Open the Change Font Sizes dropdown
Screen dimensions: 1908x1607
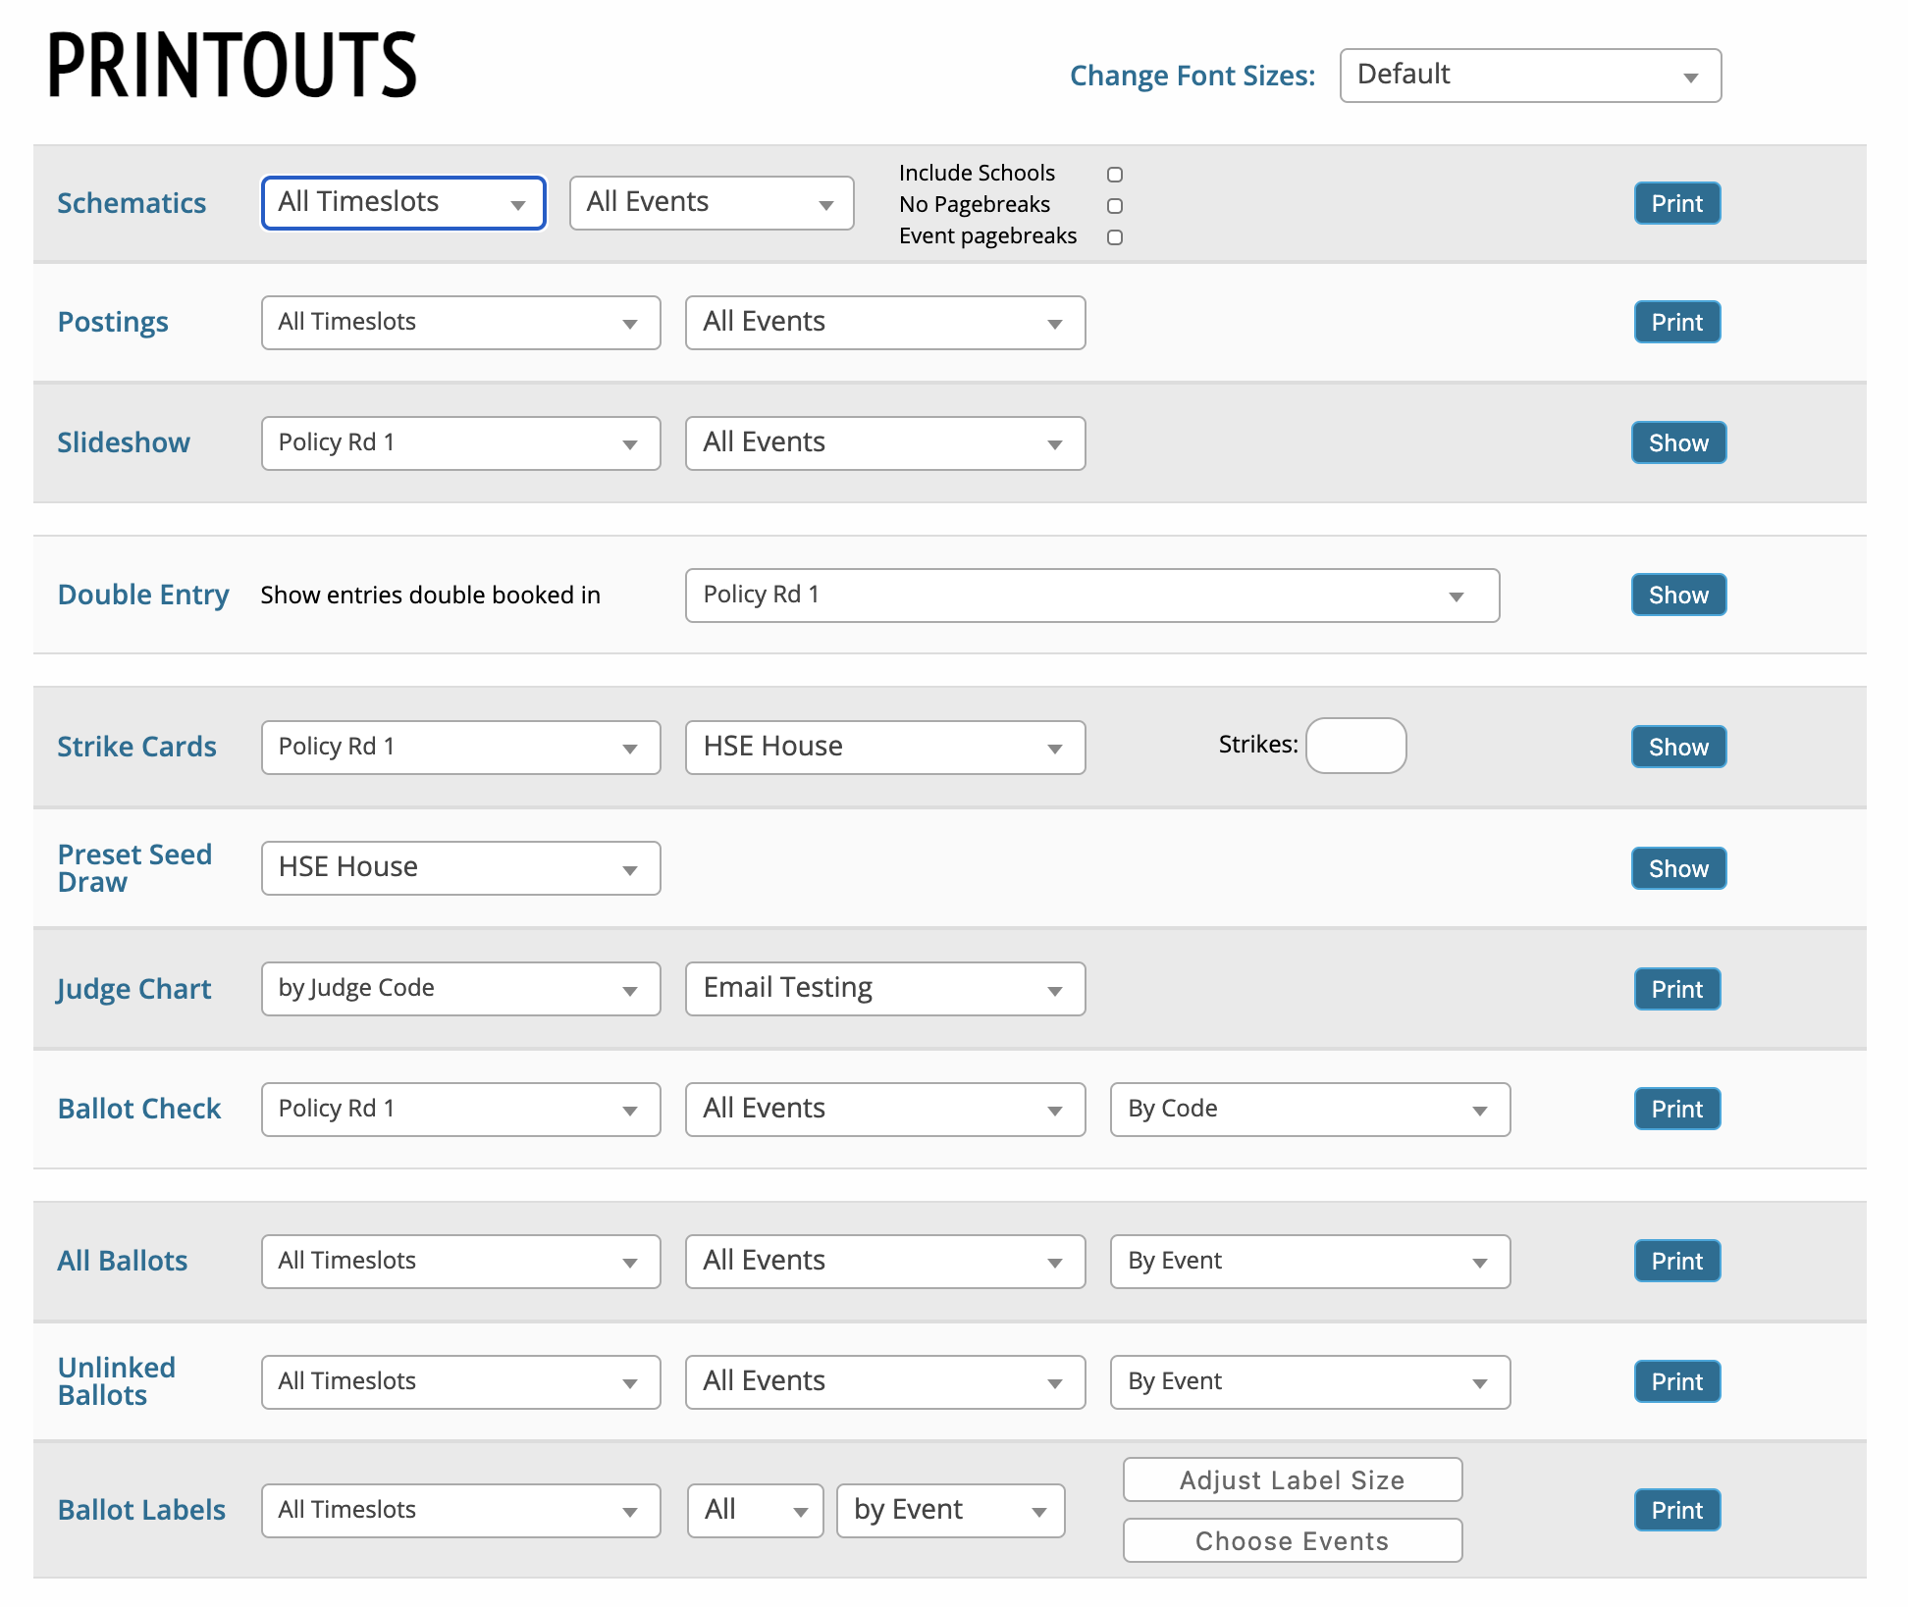(1529, 76)
